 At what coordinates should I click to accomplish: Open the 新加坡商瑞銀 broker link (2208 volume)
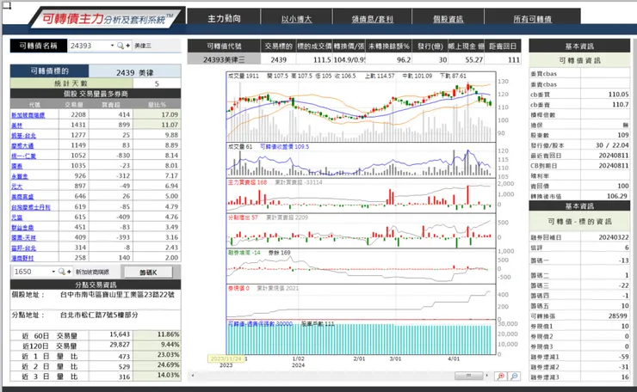pyautogui.click(x=28, y=115)
